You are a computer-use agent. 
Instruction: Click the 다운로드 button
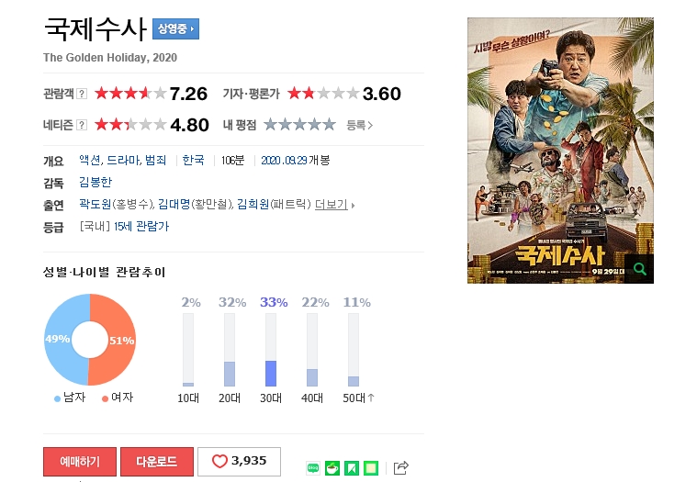tap(157, 462)
